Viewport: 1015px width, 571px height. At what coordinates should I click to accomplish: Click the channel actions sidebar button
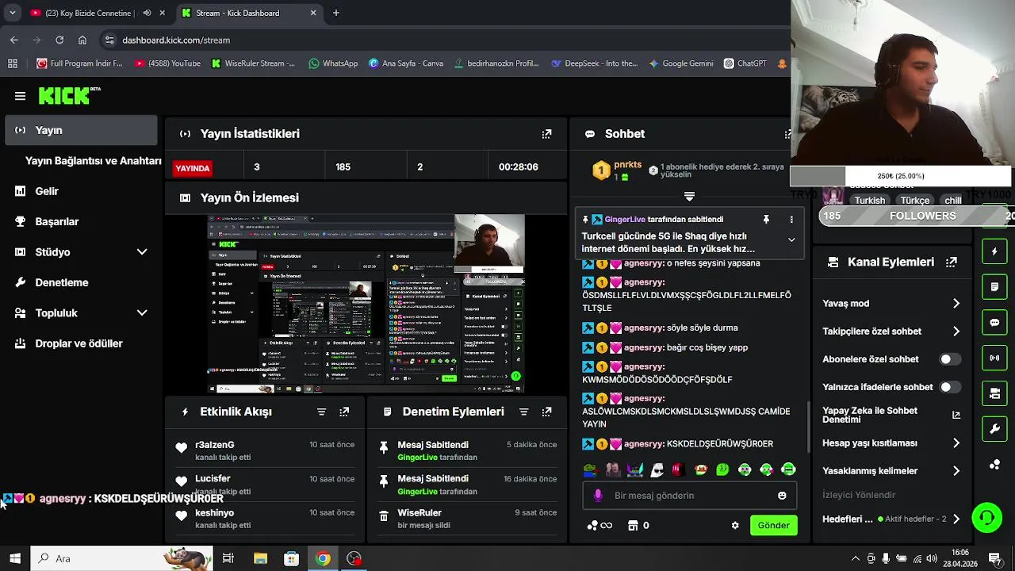tap(994, 393)
